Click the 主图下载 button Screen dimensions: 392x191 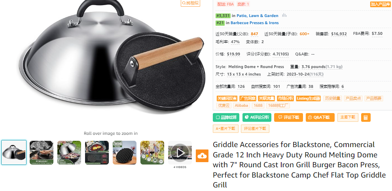point(348,117)
